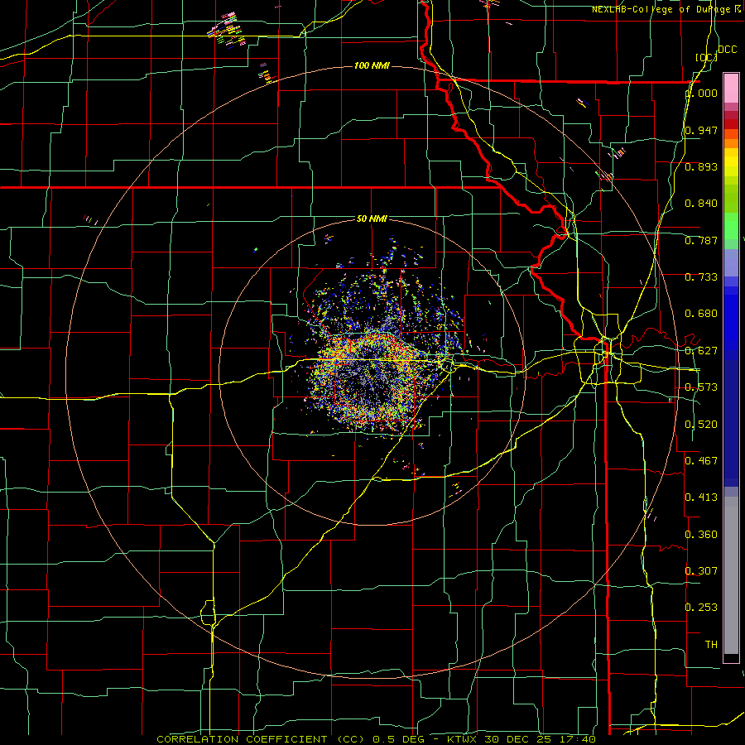Click the 0.893 scale value
This screenshot has height=745, width=745.
[x=701, y=166]
